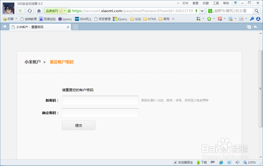
Task: Go back with the green arrow button
Action: click(x=21, y=11)
